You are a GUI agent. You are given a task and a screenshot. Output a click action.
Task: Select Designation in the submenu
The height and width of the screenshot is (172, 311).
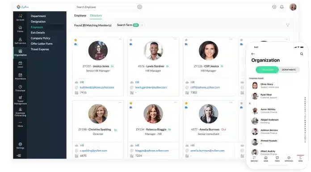(38, 21)
